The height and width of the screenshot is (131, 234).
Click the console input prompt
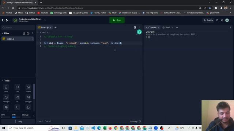[x=149, y=37]
